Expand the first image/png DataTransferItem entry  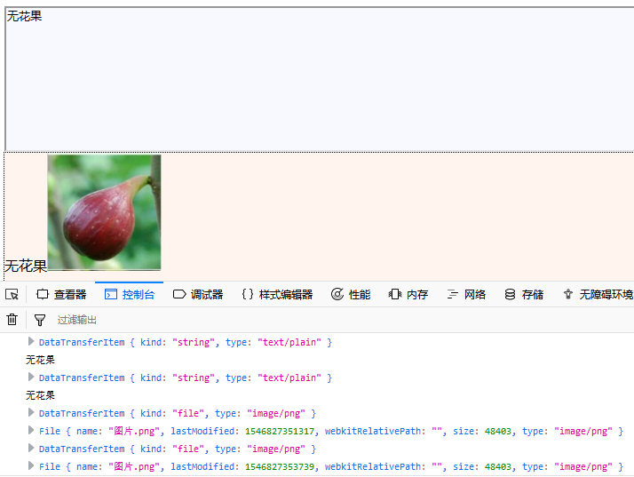[x=31, y=413]
